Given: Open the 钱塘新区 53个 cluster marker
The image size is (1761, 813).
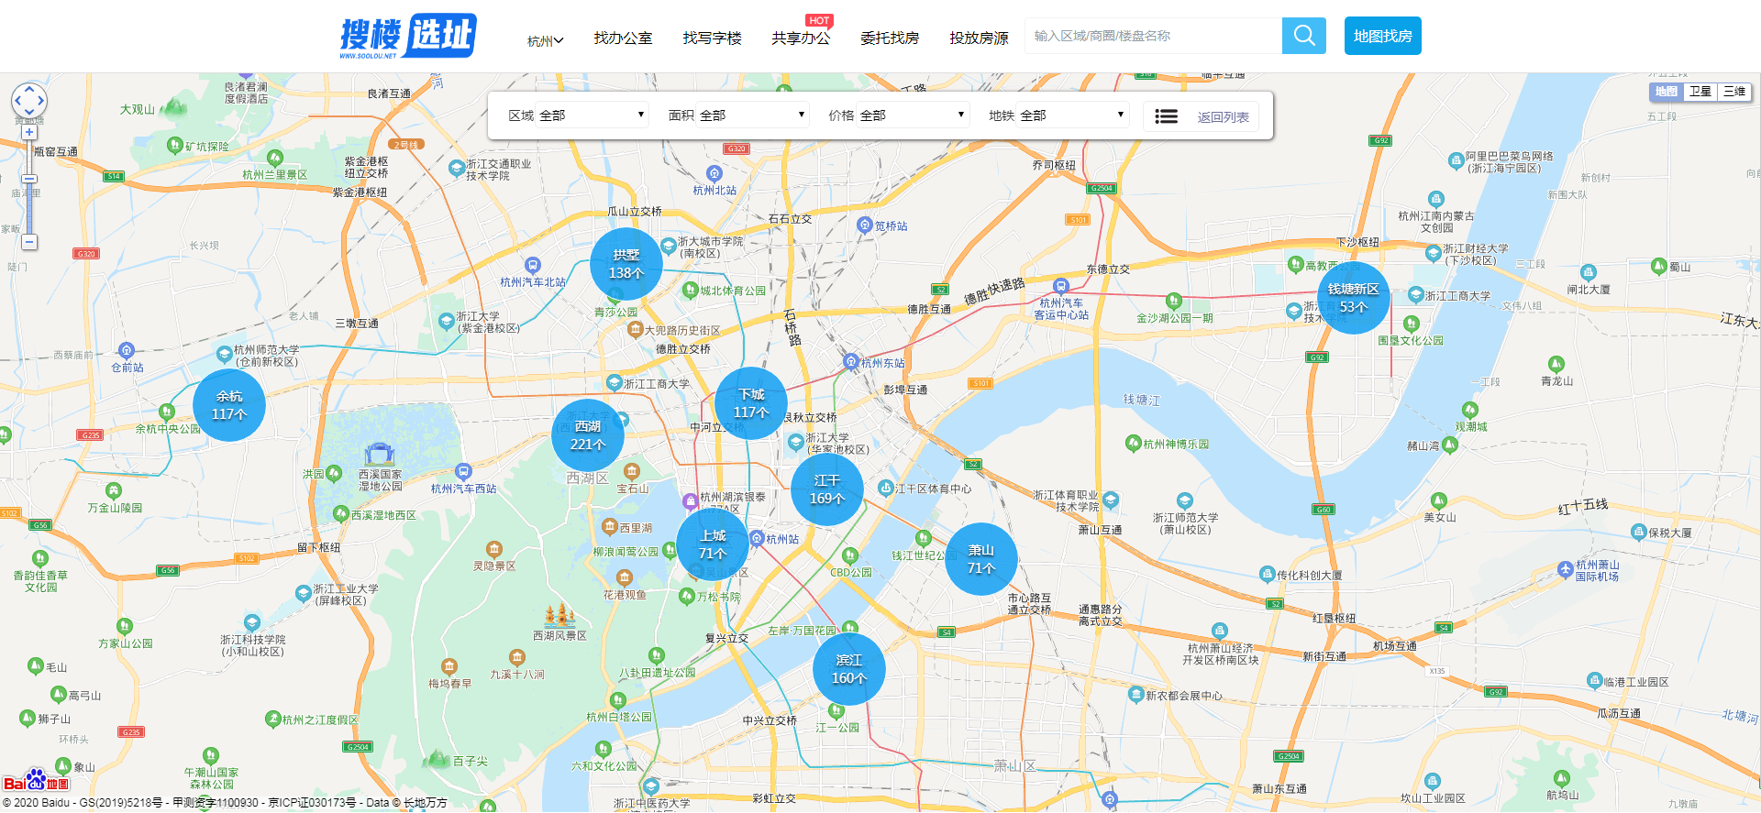Looking at the screenshot, I should coord(1353,298).
